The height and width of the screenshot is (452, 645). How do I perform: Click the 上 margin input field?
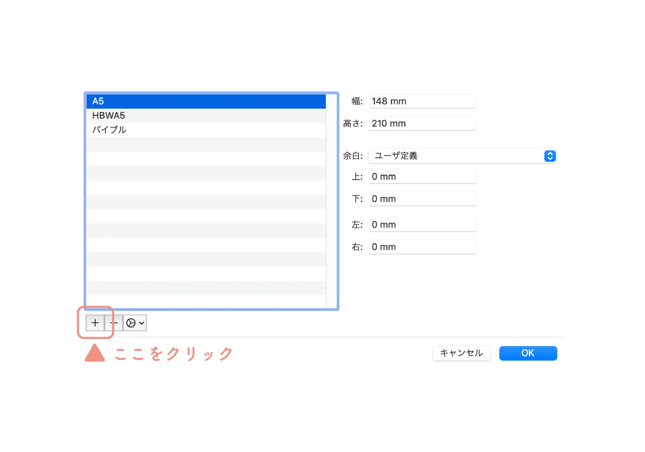(x=422, y=177)
